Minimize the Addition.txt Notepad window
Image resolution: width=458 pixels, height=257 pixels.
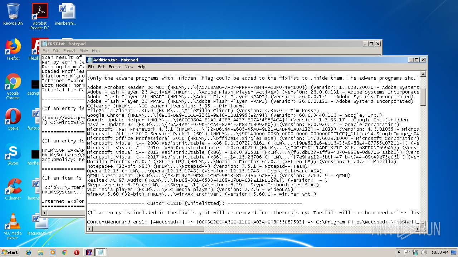point(411,60)
